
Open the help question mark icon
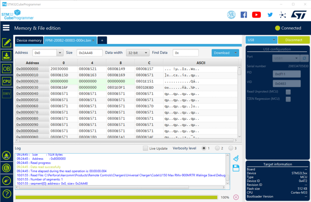pos(7,194)
